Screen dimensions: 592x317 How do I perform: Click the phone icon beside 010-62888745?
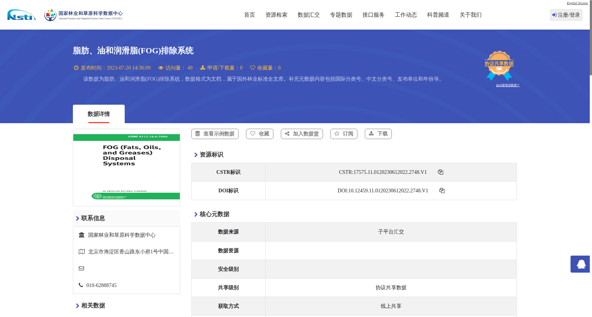click(81, 285)
